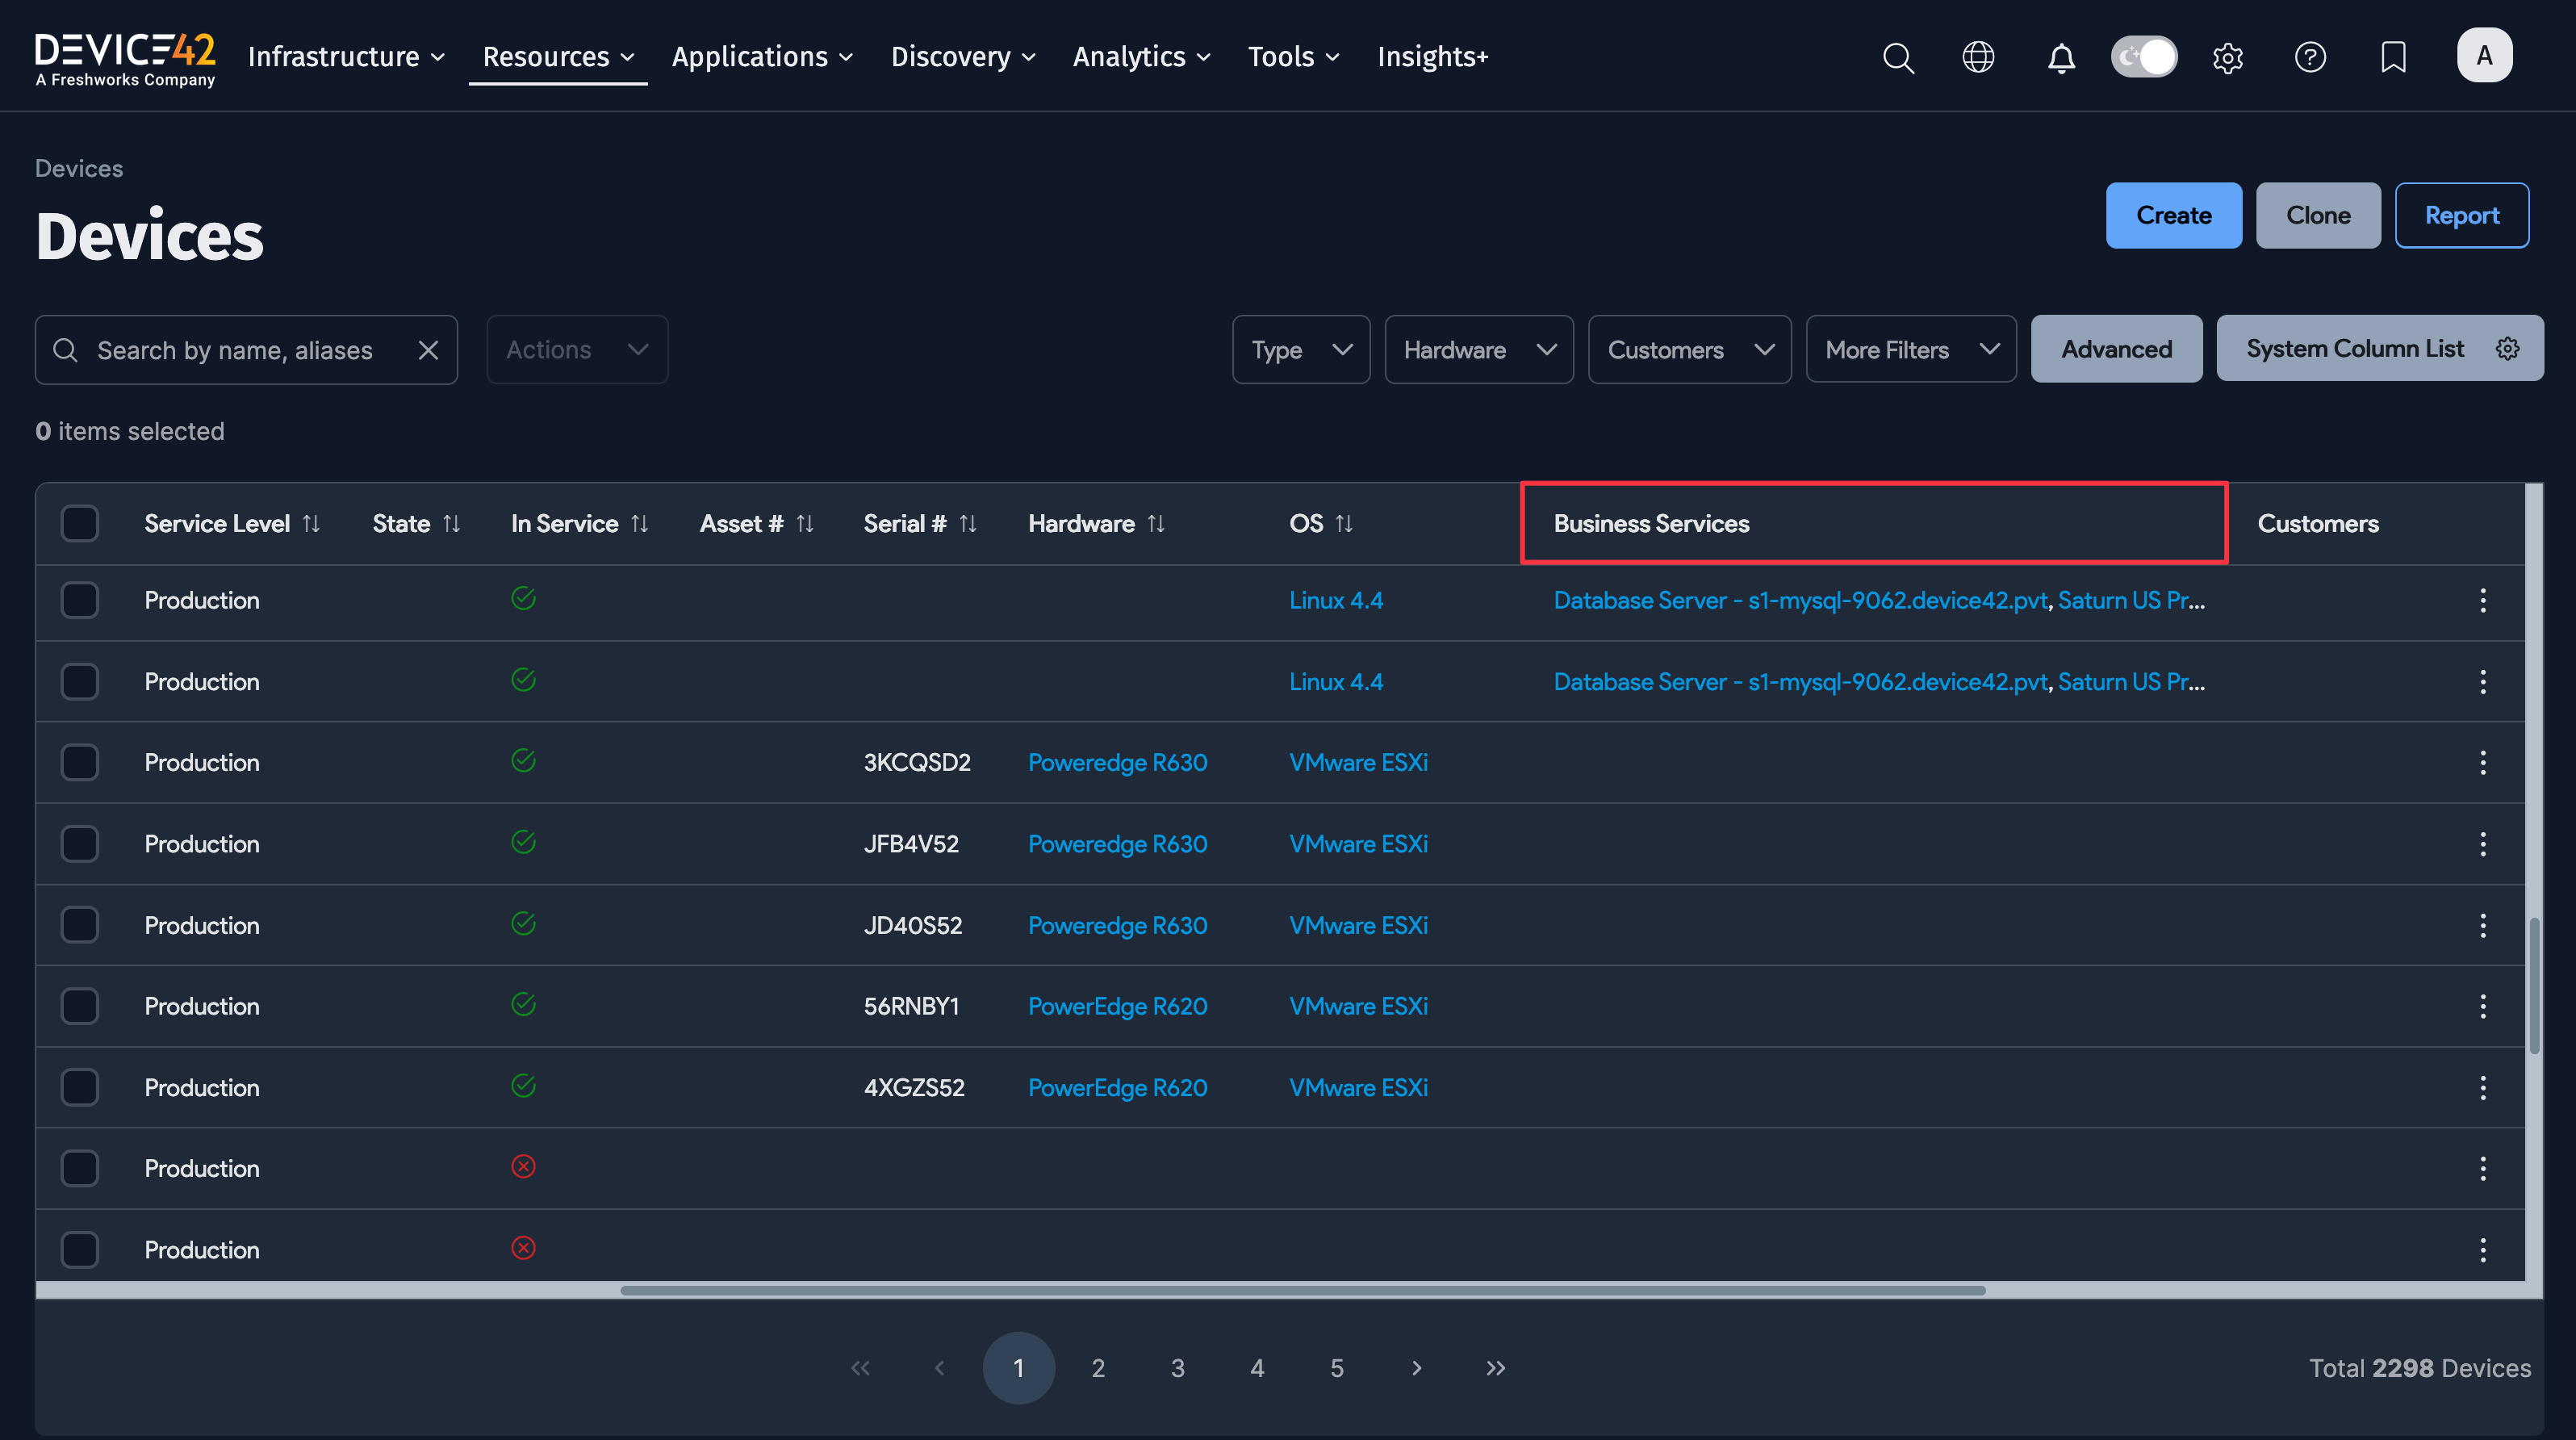Viewport: 2576px width, 1440px height.
Task: Open the Tools menu
Action: [x=1293, y=57]
